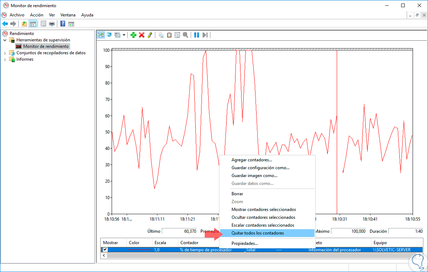Open the Archivo menu
This screenshot has width=428, height=272.
pyautogui.click(x=17, y=15)
